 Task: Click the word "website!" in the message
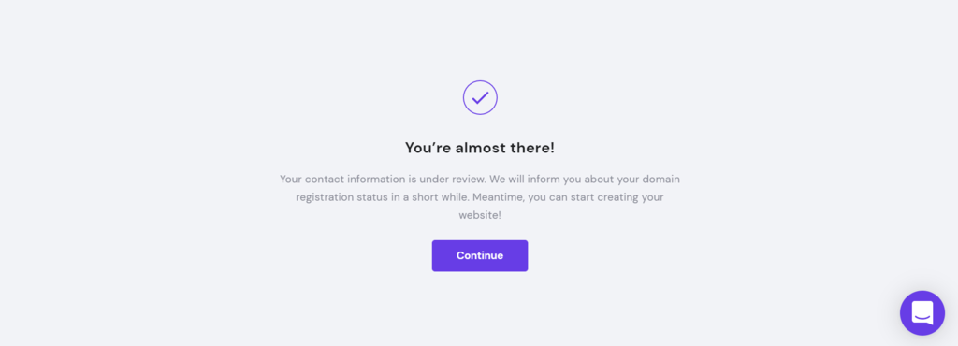click(x=480, y=215)
